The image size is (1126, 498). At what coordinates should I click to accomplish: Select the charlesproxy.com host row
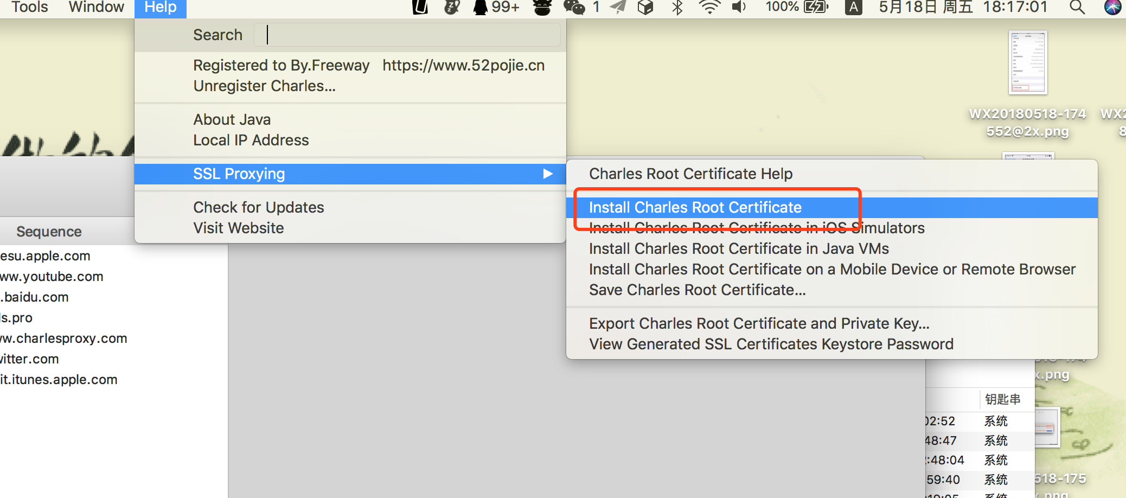click(114, 338)
